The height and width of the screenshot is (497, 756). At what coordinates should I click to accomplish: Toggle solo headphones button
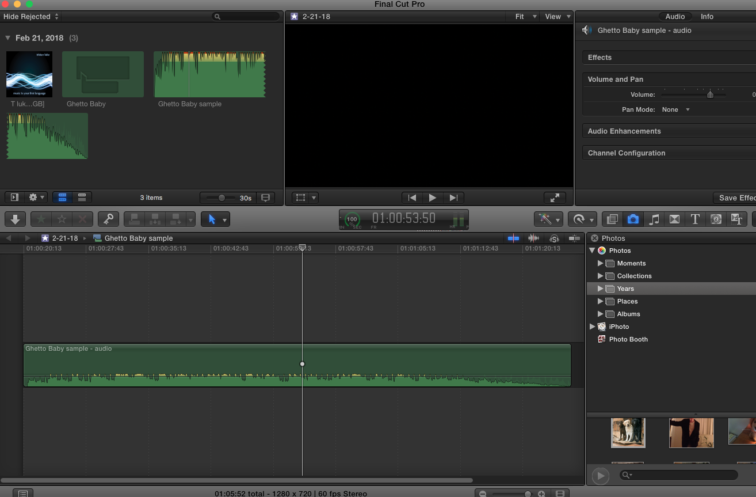(x=554, y=238)
